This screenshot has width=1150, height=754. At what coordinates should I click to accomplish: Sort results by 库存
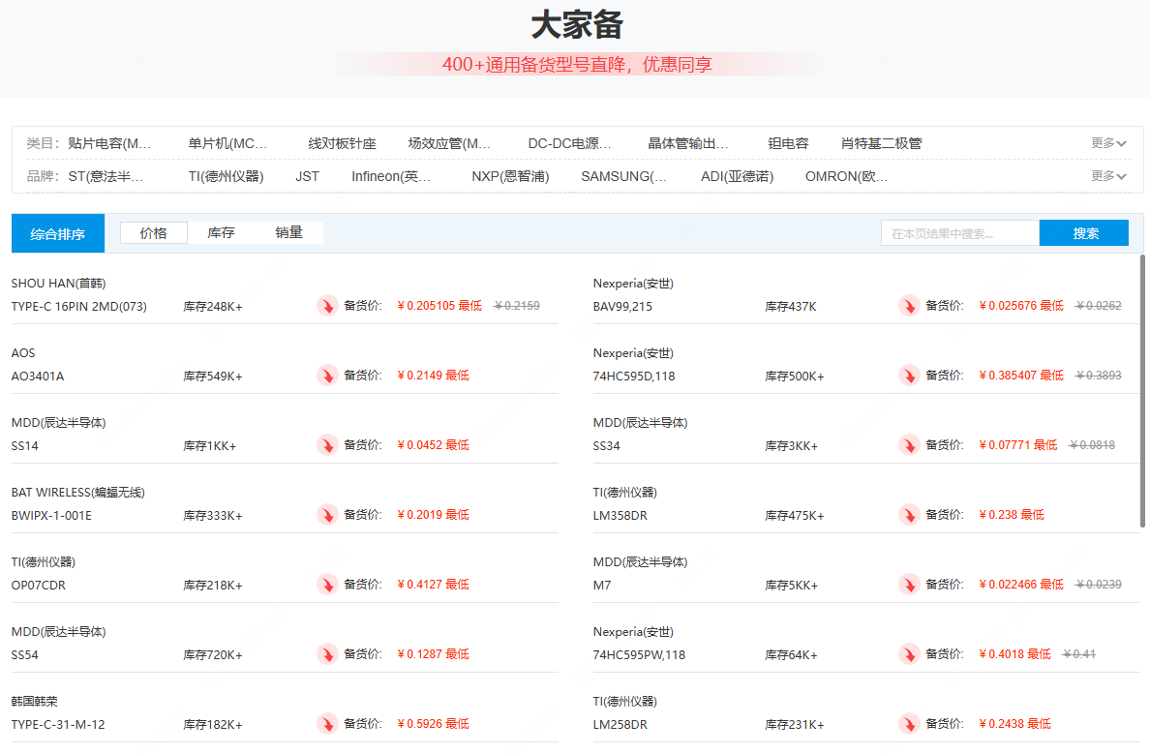(221, 233)
